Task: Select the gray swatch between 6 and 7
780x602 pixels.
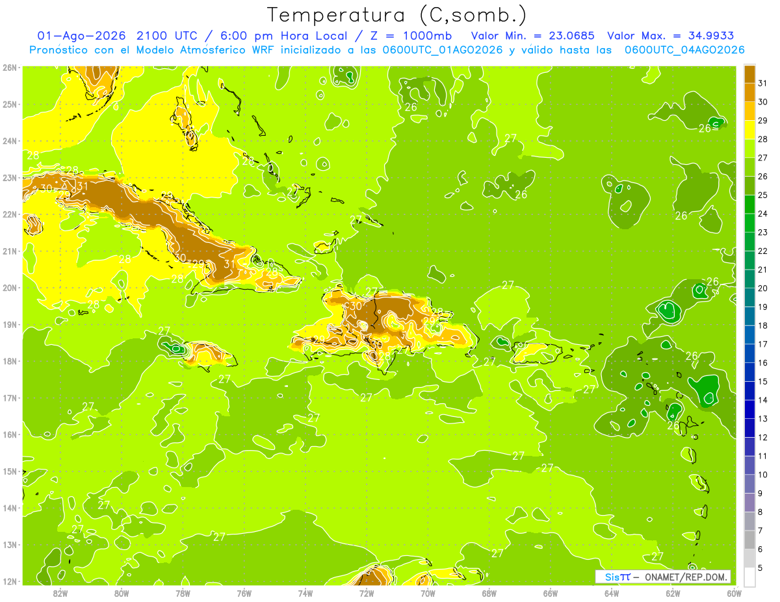Action: [x=749, y=540]
